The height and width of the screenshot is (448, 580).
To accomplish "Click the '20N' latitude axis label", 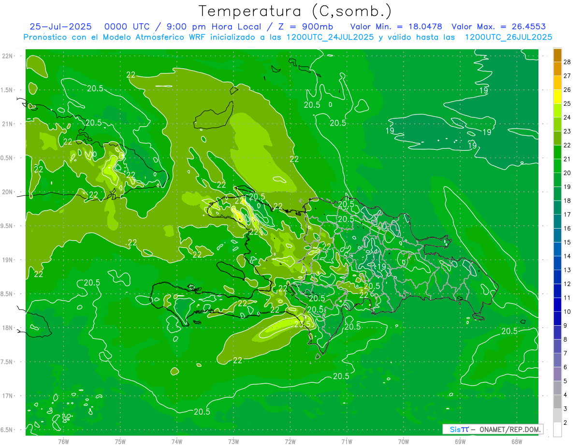I will (8, 192).
